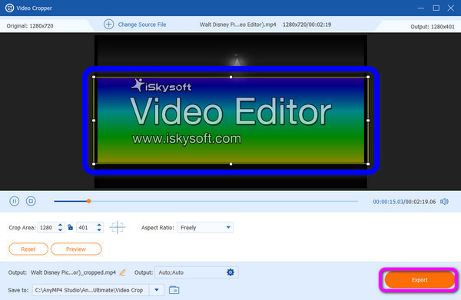Viewport: 461px width, 300px height.
Task: Click the Save to path field
Action: pyautogui.click(x=91, y=290)
